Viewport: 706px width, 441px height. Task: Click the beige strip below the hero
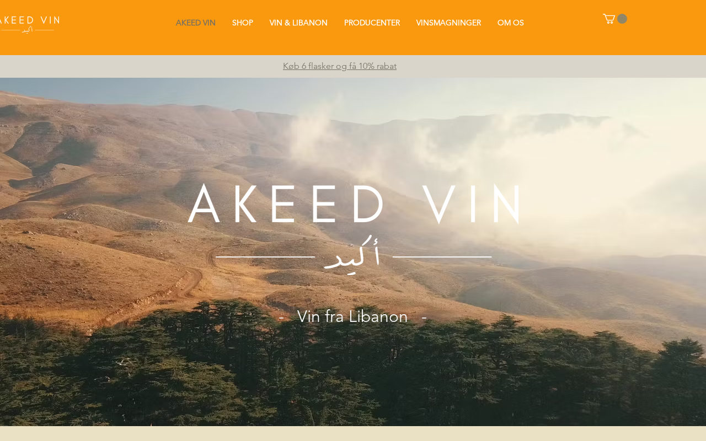click(353, 433)
